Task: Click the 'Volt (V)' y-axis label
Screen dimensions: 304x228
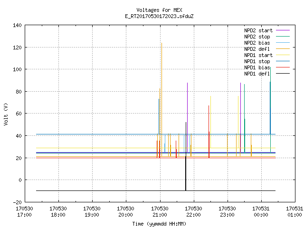Action: coord(6,114)
